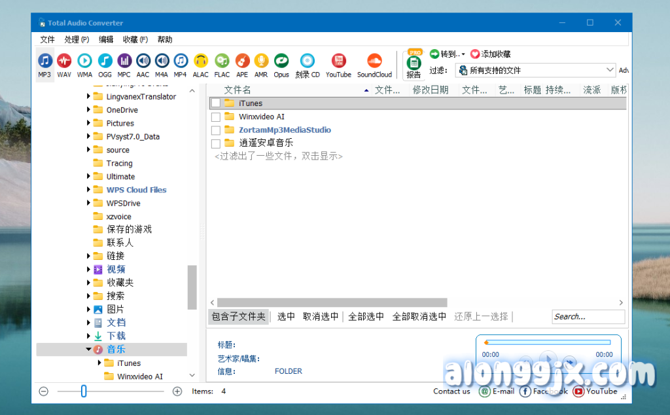Click the 包含子文件夹 button
Screen dimensions: 670x415
[x=238, y=317]
